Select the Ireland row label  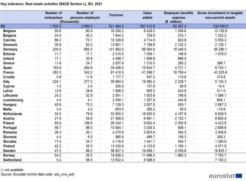8,58
